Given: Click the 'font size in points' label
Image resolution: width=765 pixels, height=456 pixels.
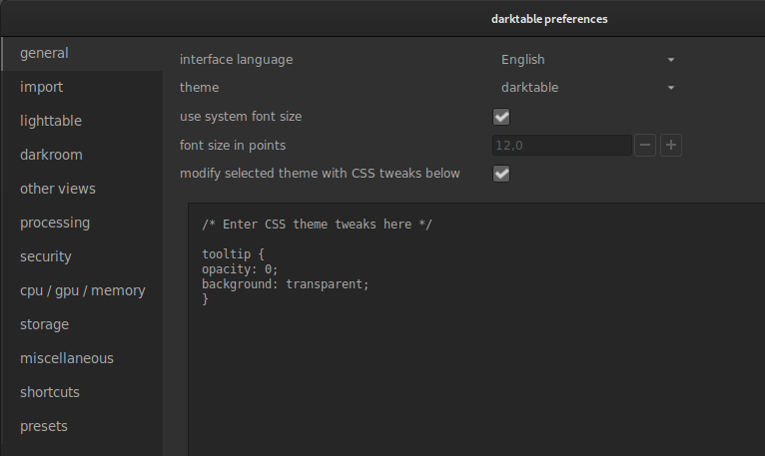Looking at the screenshot, I should point(233,146).
